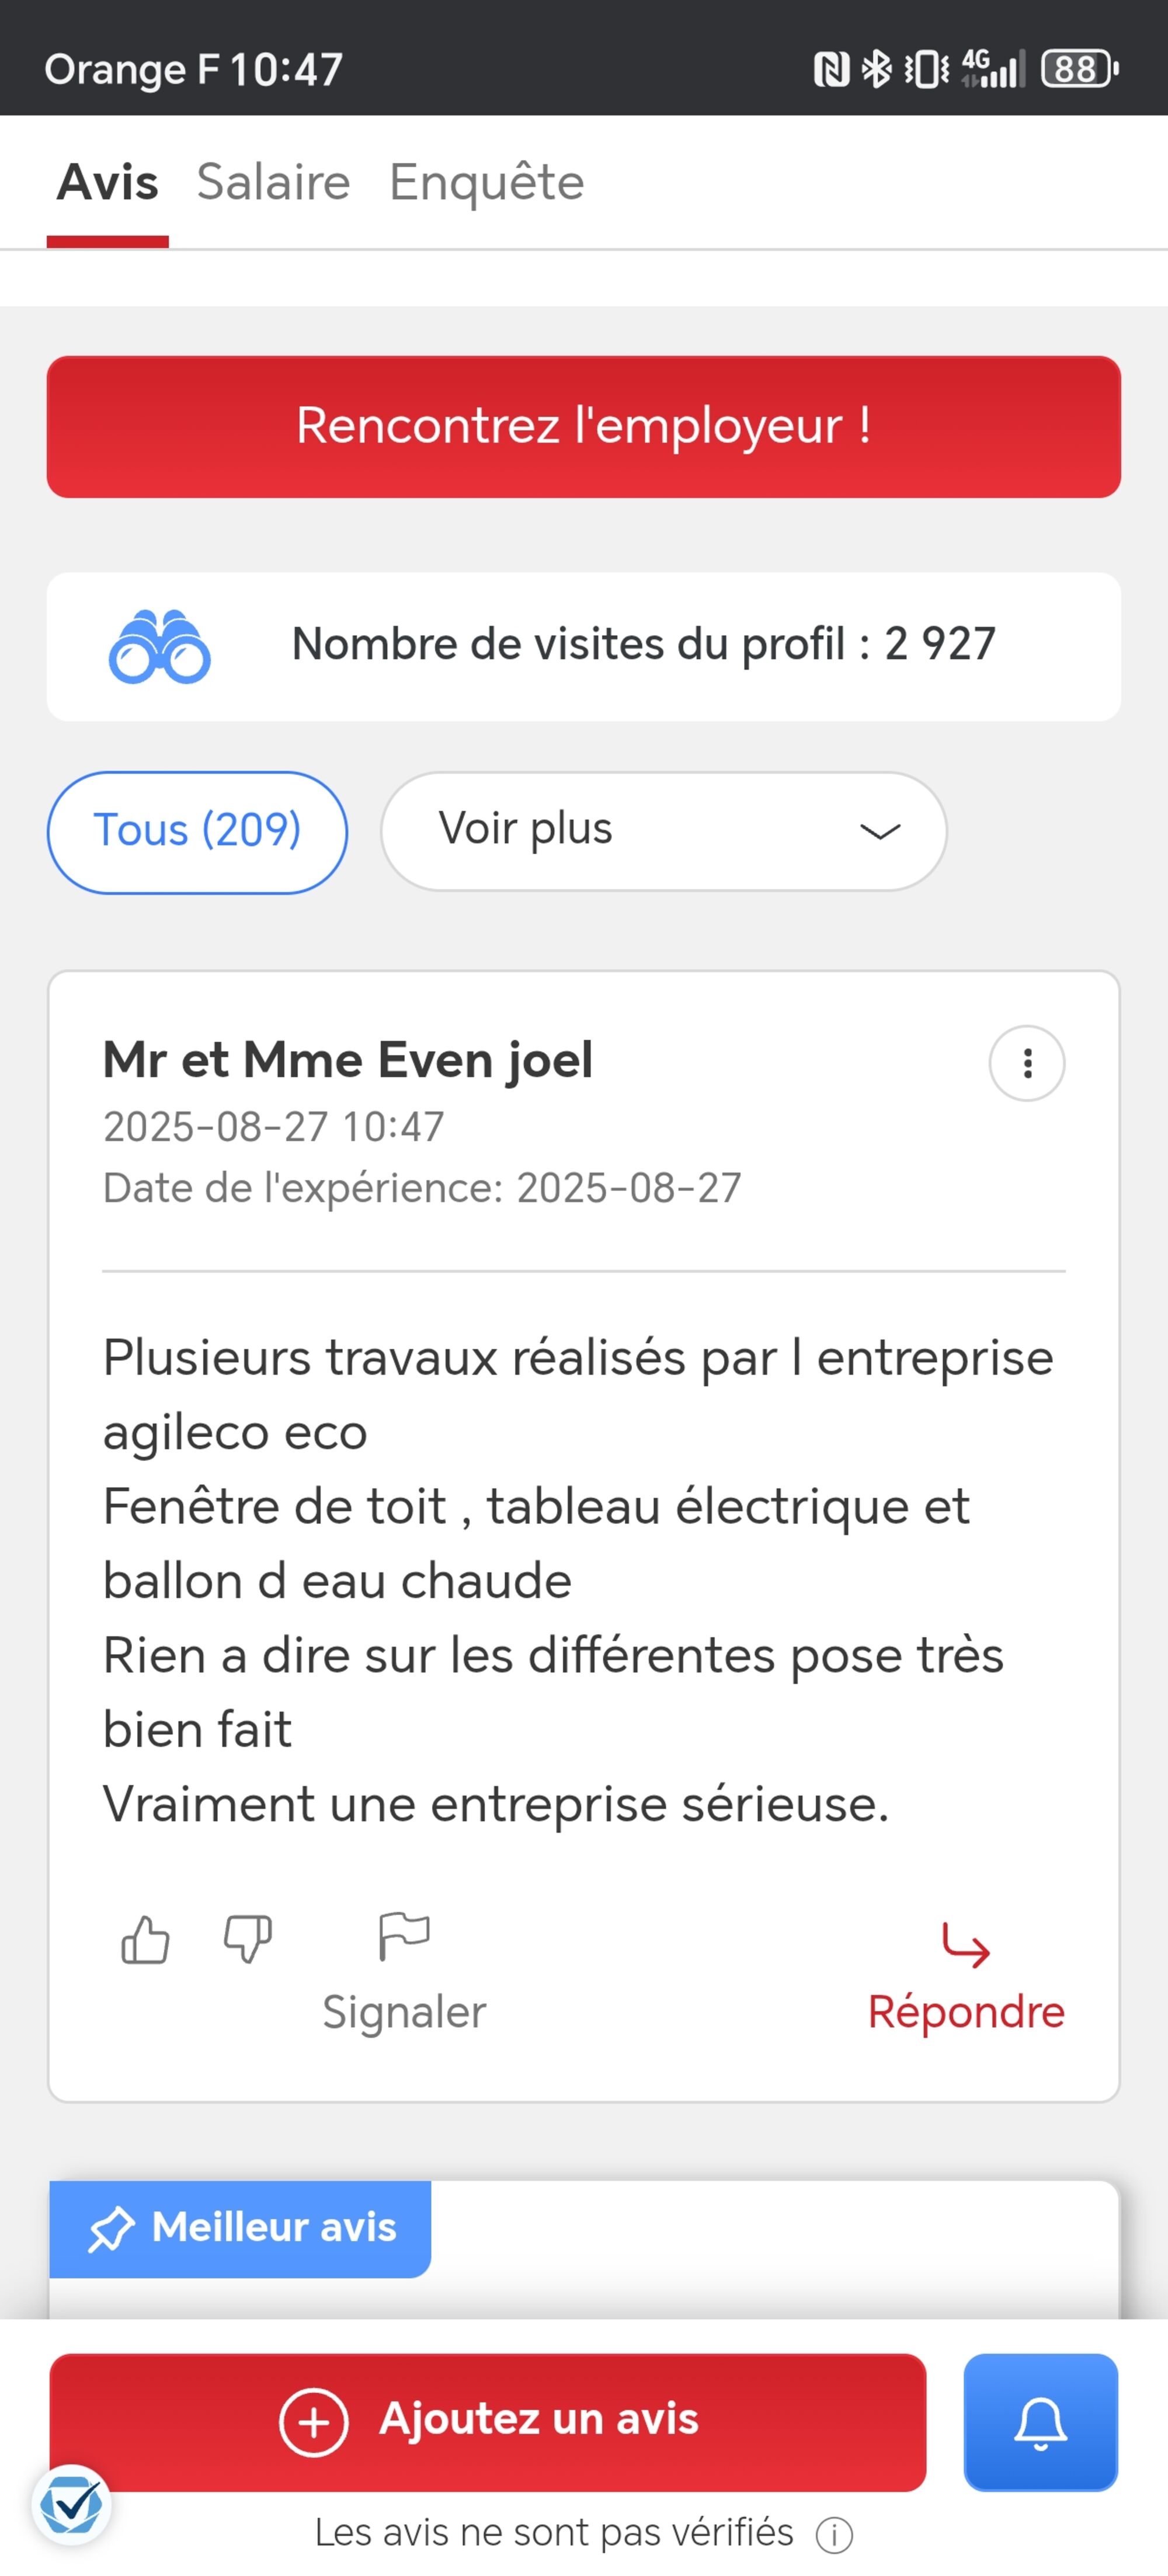Tap the pin icon on Meilleur avis
The height and width of the screenshot is (2576, 1168).
click(111, 2229)
